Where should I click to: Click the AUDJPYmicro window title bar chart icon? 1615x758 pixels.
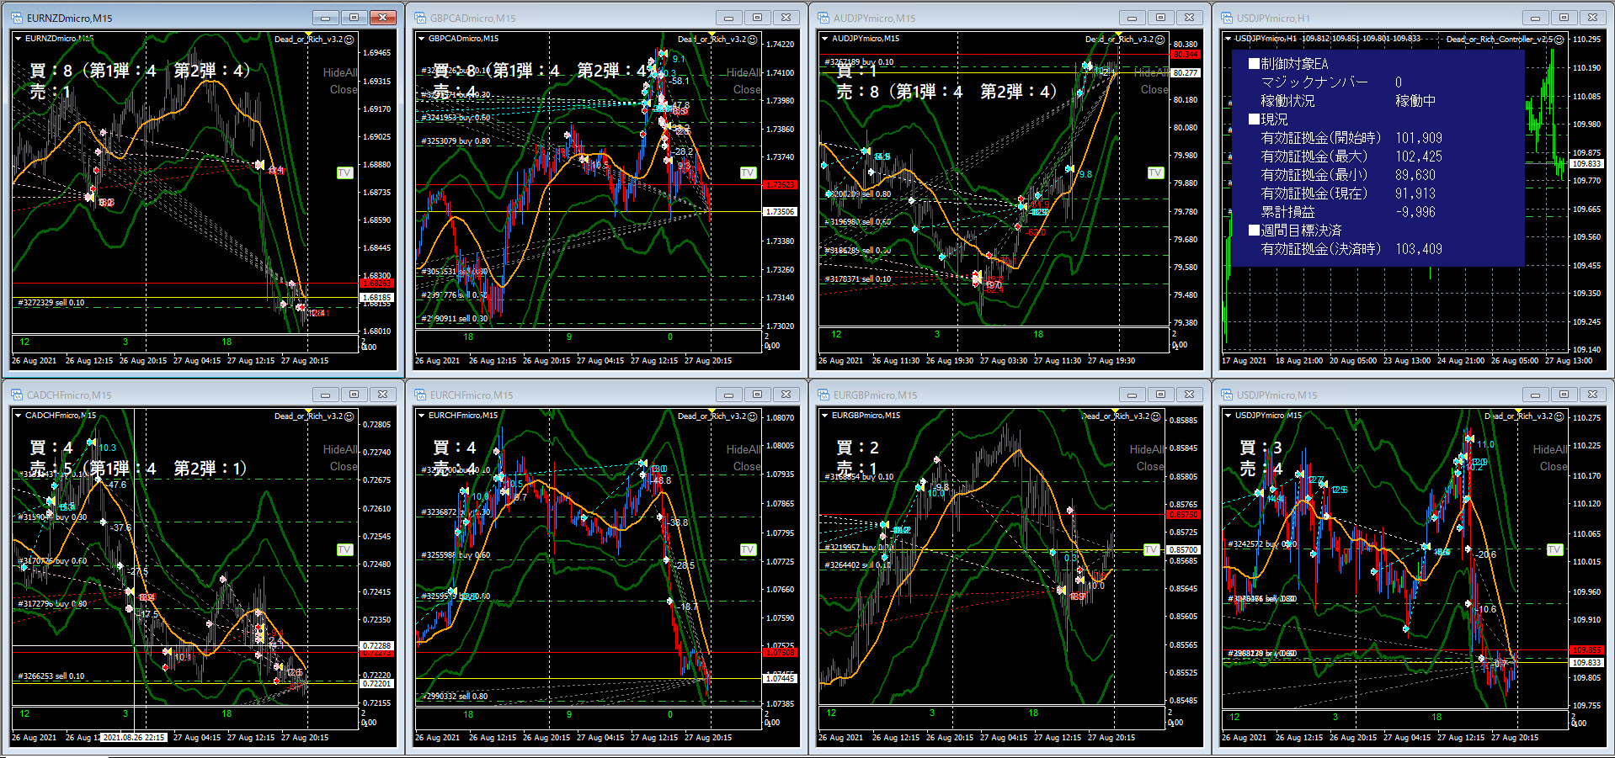pyautogui.click(x=823, y=18)
